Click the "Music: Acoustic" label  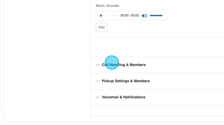click(x=108, y=5)
